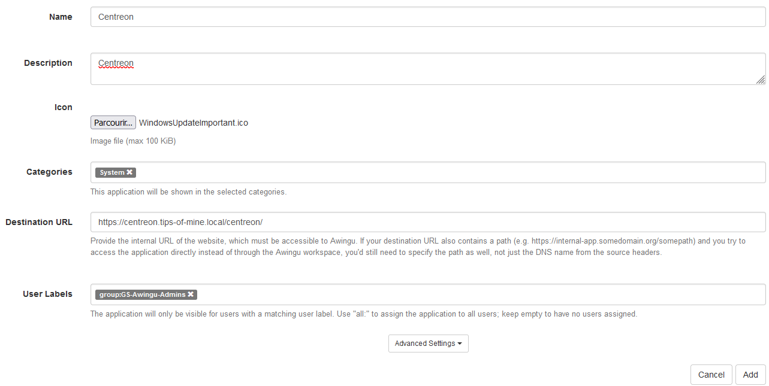
Task: Click the WindowsUpdateImportant.ico file name
Action: click(x=194, y=123)
